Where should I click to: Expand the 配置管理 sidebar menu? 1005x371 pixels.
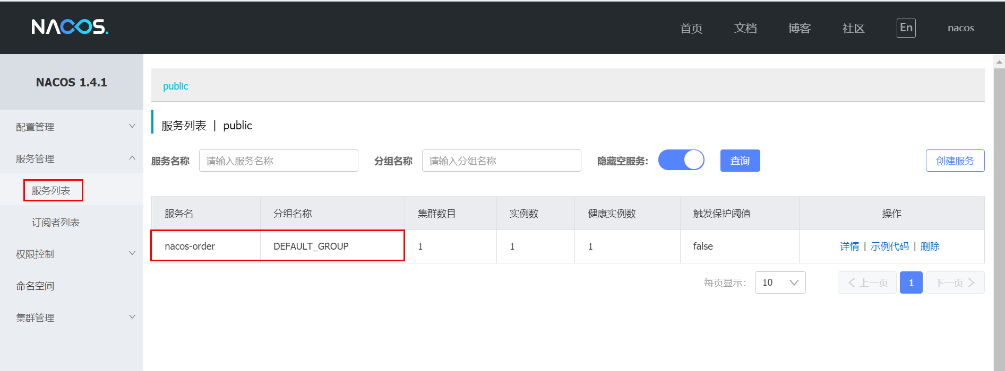72,127
